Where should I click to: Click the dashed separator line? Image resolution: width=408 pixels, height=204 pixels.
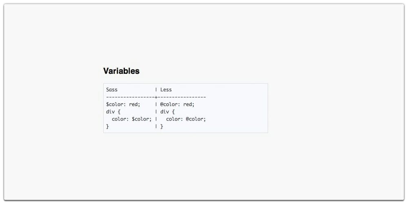tap(156, 98)
